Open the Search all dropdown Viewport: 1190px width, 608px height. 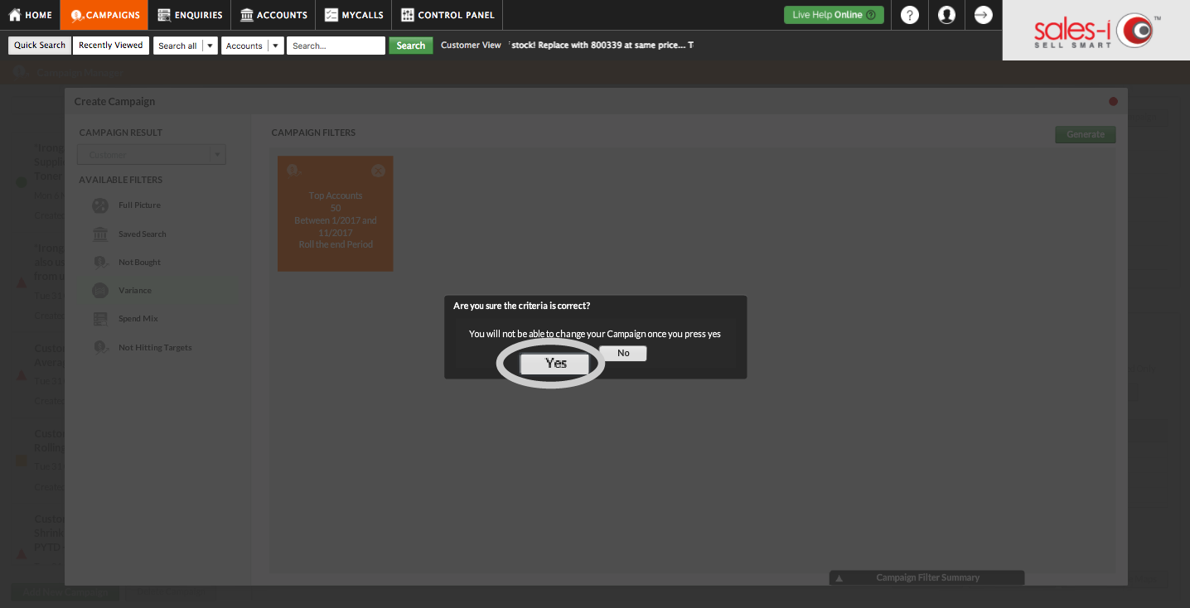pos(186,46)
